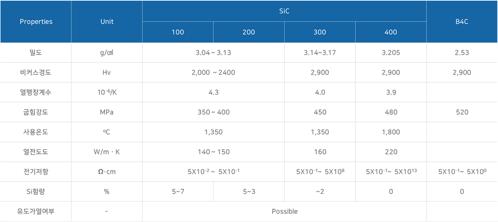Select the B4C column header
Image resolution: width=498 pixels, height=222 pixels.
click(x=462, y=22)
